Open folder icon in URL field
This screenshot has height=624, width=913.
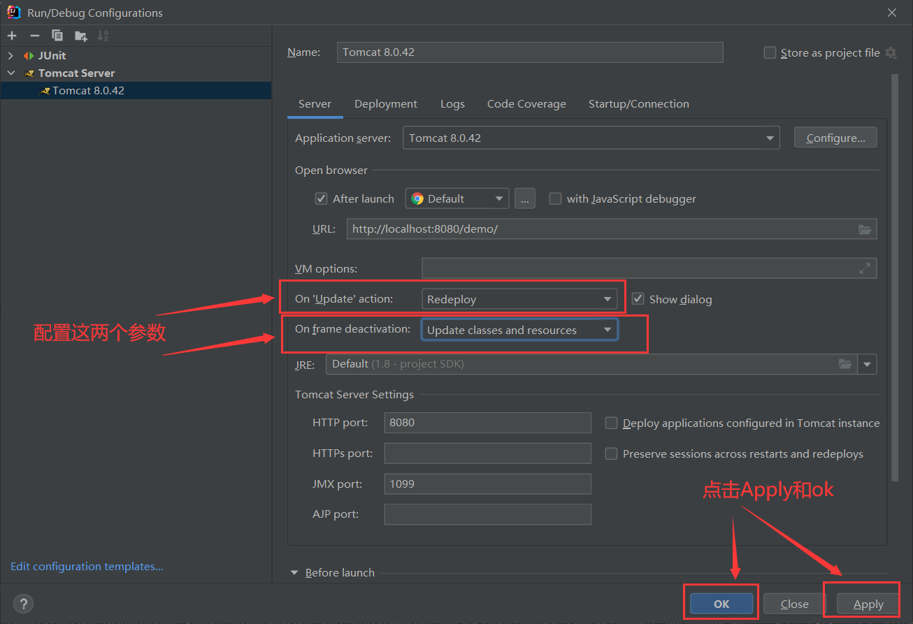pos(865,229)
